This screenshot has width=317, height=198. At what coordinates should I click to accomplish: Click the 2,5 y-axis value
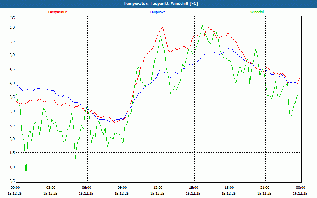pyautogui.click(x=12, y=125)
